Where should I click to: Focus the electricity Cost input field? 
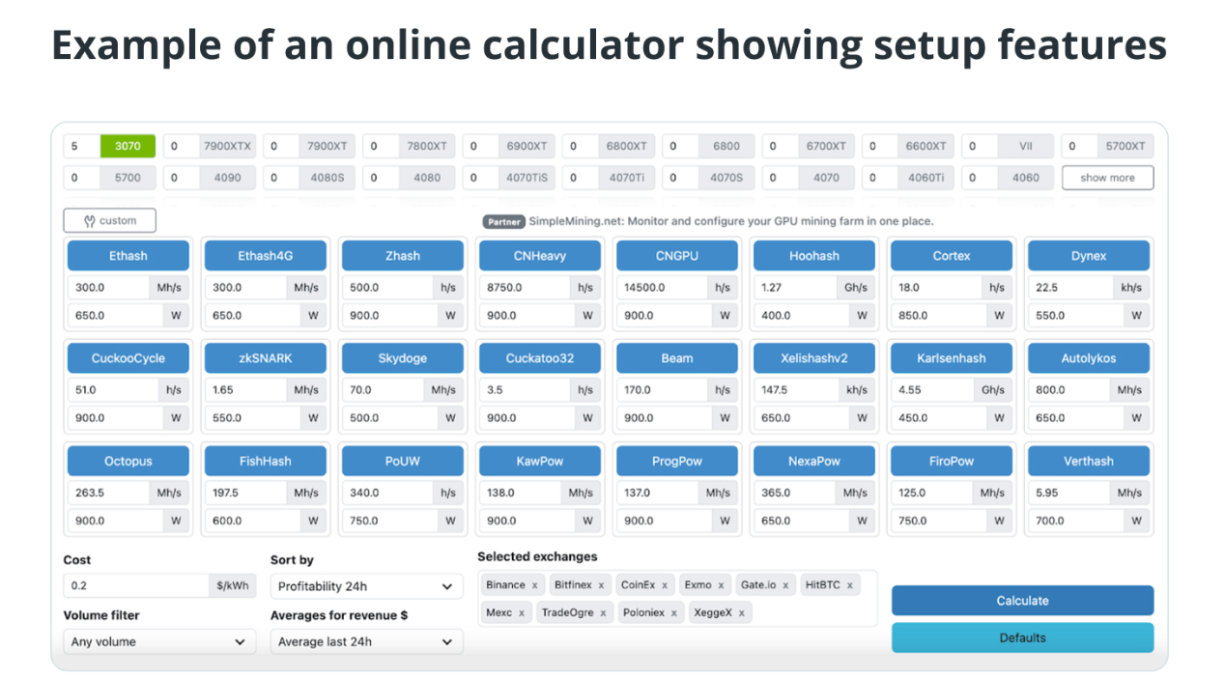[135, 586]
